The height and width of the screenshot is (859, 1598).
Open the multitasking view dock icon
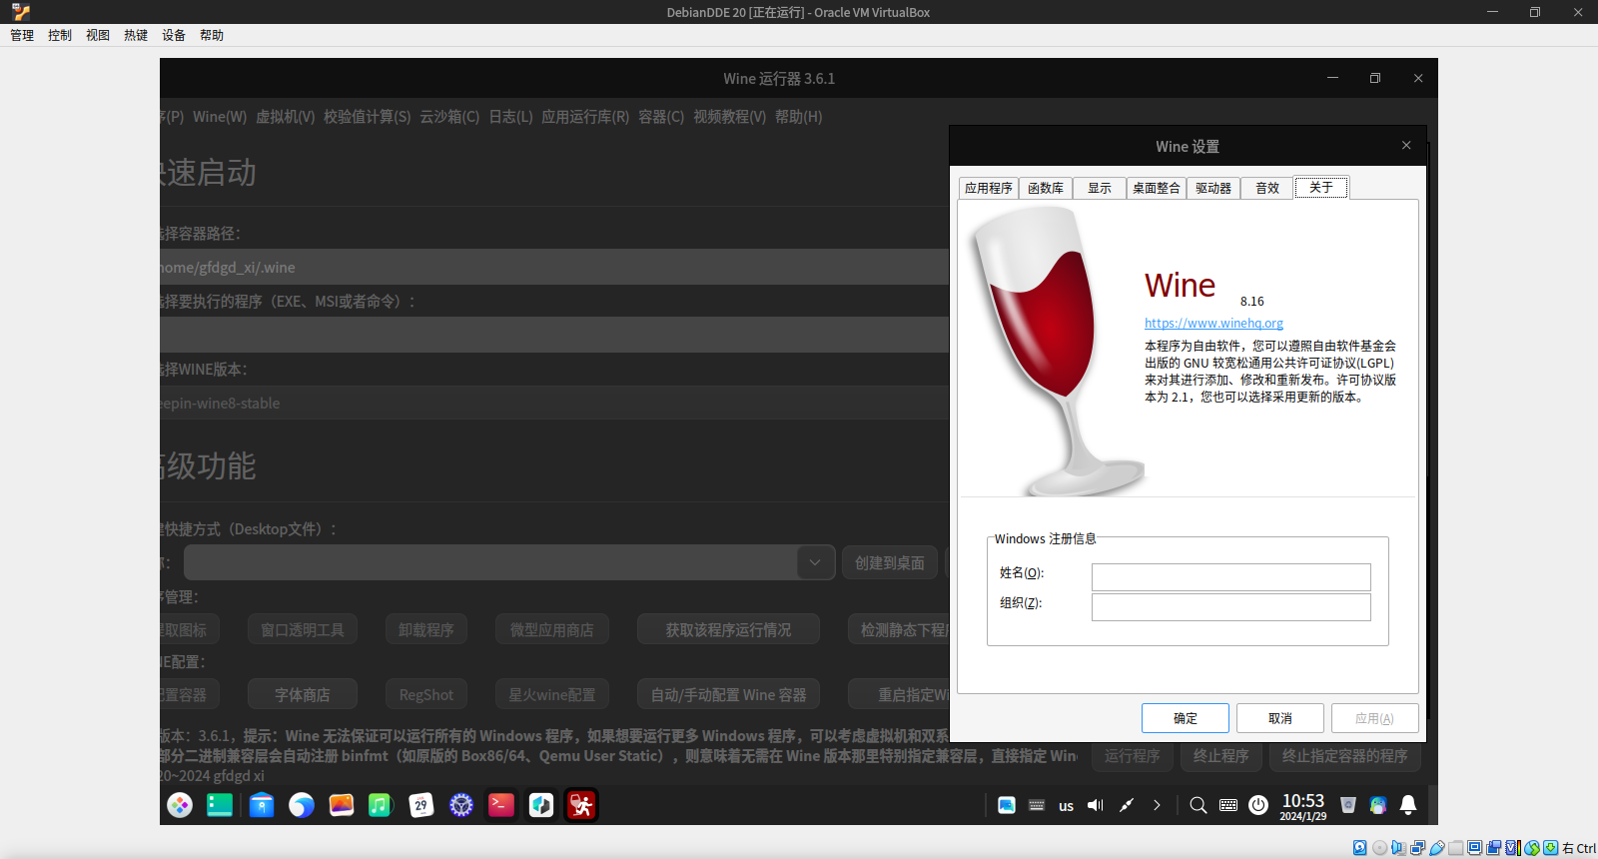coord(220,805)
